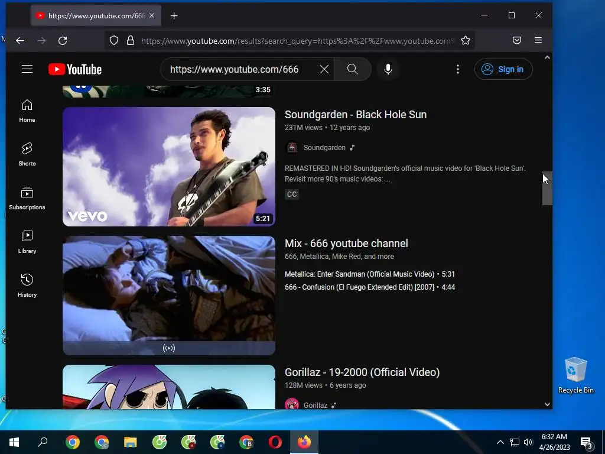Click the page scrollbar thumb
Screen dimensions: 605x454
(x=547, y=188)
